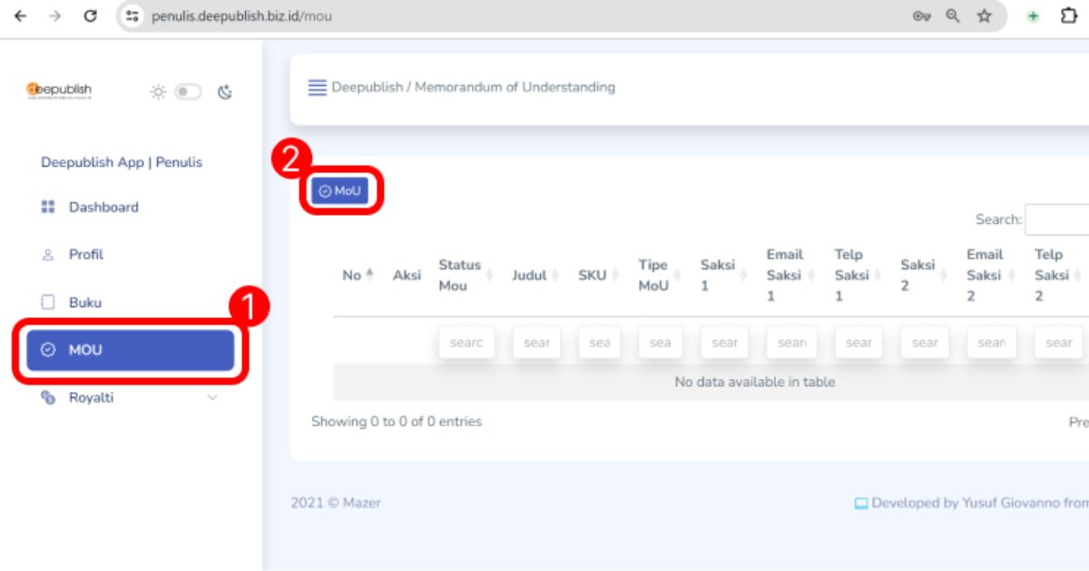Sort table by Status Mou column

click(x=465, y=276)
